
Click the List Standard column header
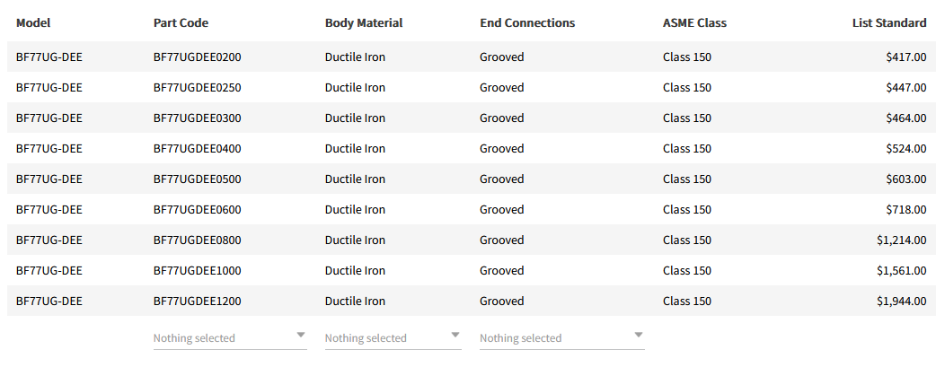click(x=888, y=22)
